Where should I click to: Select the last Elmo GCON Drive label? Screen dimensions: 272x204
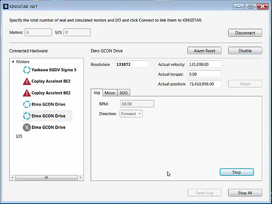48,127
